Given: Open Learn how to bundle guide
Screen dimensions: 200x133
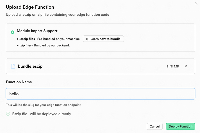Looking at the screenshot, I should 103,39.
